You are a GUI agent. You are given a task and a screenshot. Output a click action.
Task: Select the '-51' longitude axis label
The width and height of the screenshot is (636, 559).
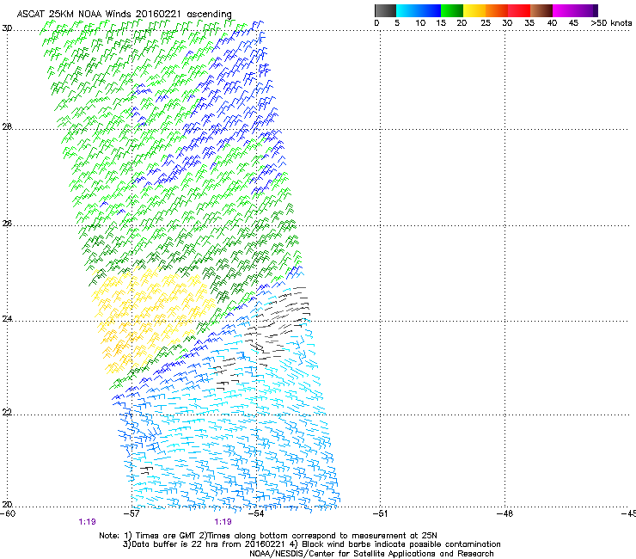380,514
